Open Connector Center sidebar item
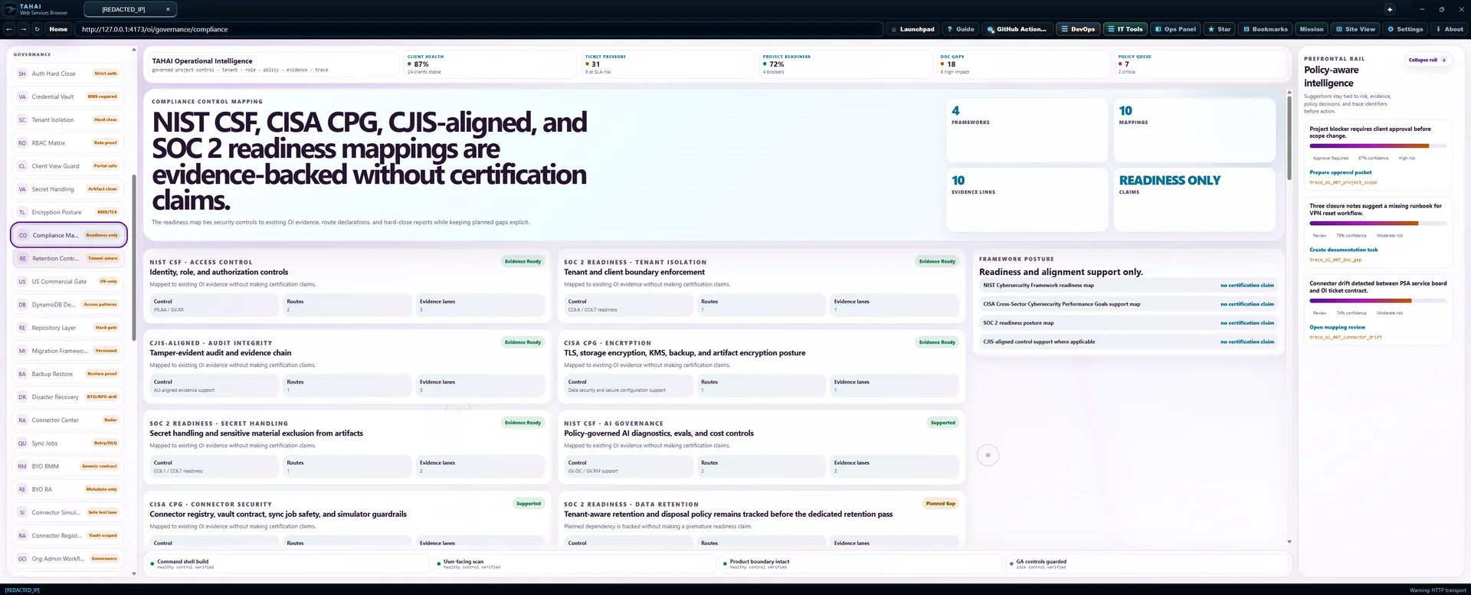The height and width of the screenshot is (595, 1471). tap(68, 420)
